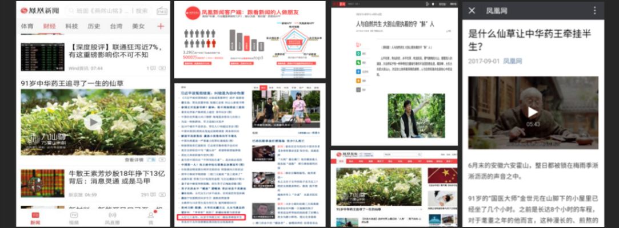The width and height of the screenshot is (619, 228).
Task: Click the 凤凰网 source link under article title
Action: (x=513, y=61)
